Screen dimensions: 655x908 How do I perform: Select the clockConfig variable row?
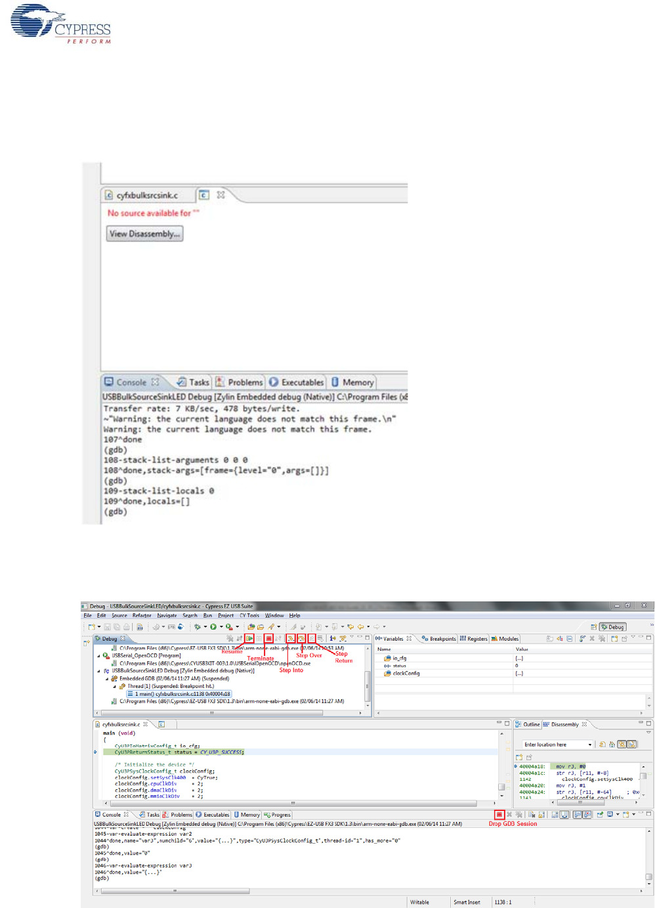(406, 674)
